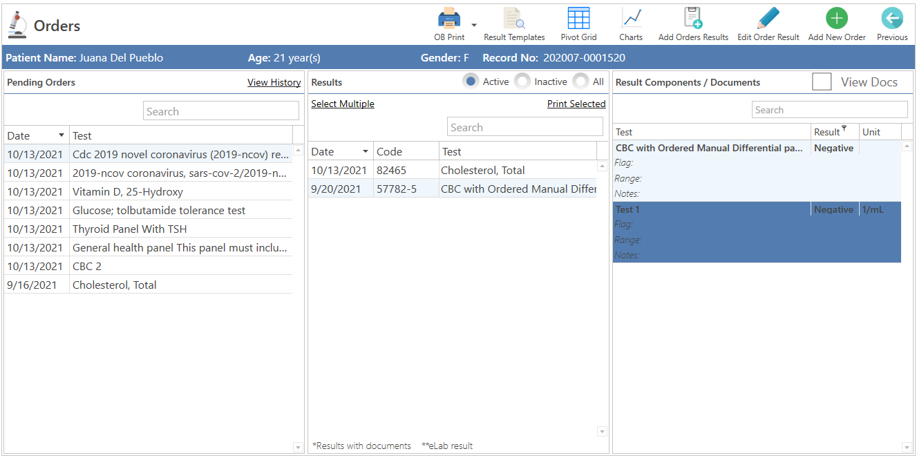Focus the Pending Orders search field
Screen dimensions: 917x458
(221, 111)
